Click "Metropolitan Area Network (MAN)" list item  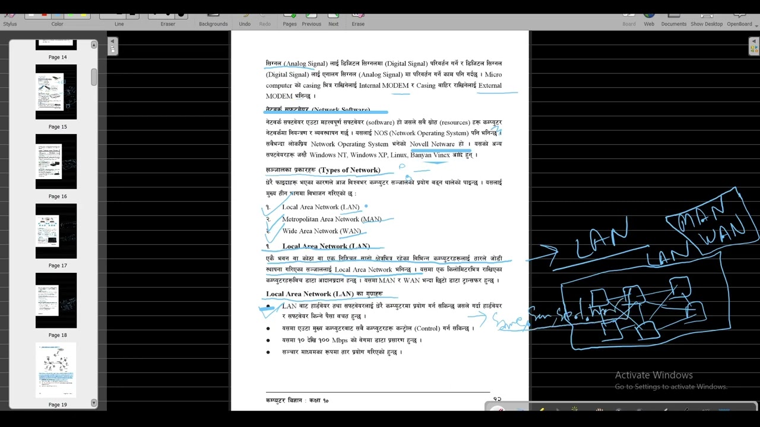tap(332, 219)
